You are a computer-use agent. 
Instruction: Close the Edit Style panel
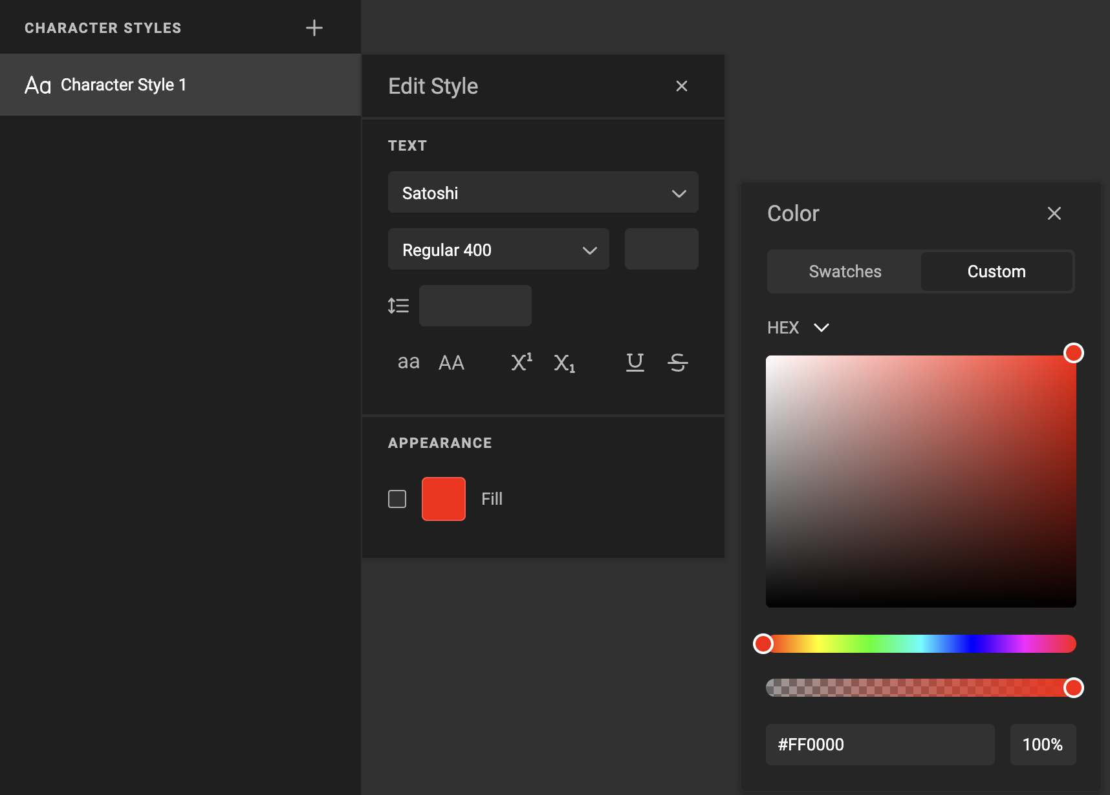tap(681, 85)
